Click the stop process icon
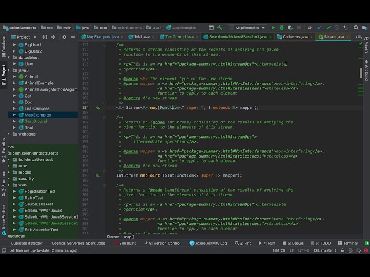Viewport: 370px width, 277px height. click(x=299, y=28)
